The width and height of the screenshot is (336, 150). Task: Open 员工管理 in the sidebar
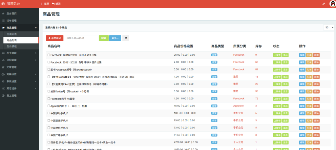(11, 96)
